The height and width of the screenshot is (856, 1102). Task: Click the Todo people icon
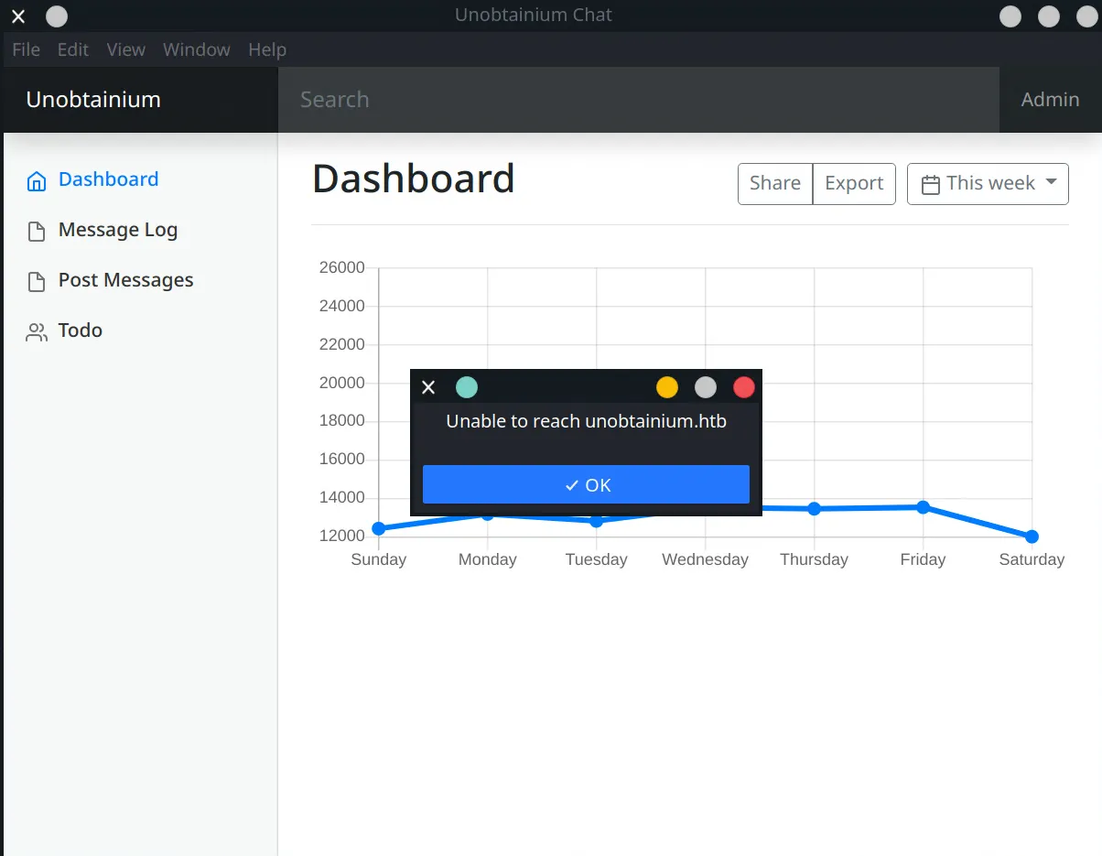pos(37,331)
